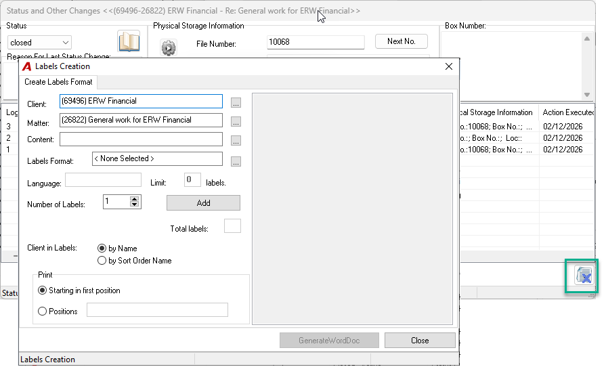Switch to Create Labels Format tab
Image resolution: width=606 pixels, height=367 pixels.
click(58, 82)
